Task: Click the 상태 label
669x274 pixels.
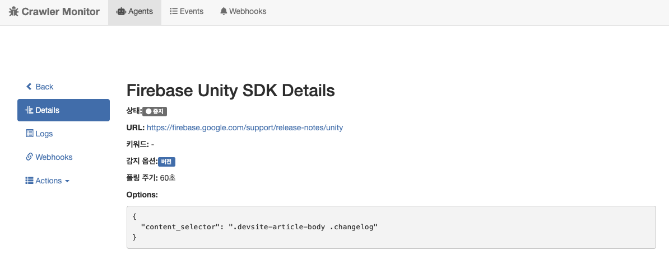Action: click(x=134, y=111)
